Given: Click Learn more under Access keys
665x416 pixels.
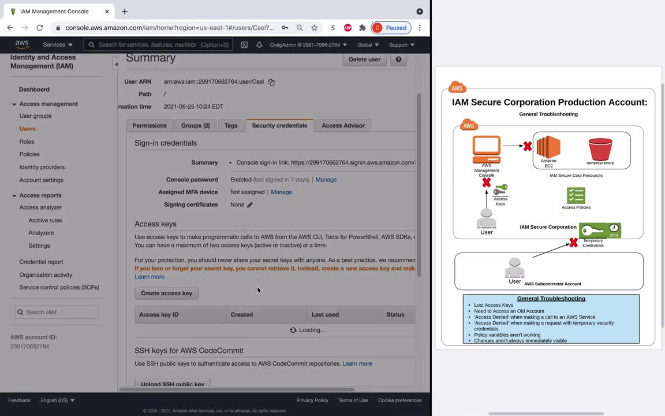Looking at the screenshot, I should tap(150, 277).
